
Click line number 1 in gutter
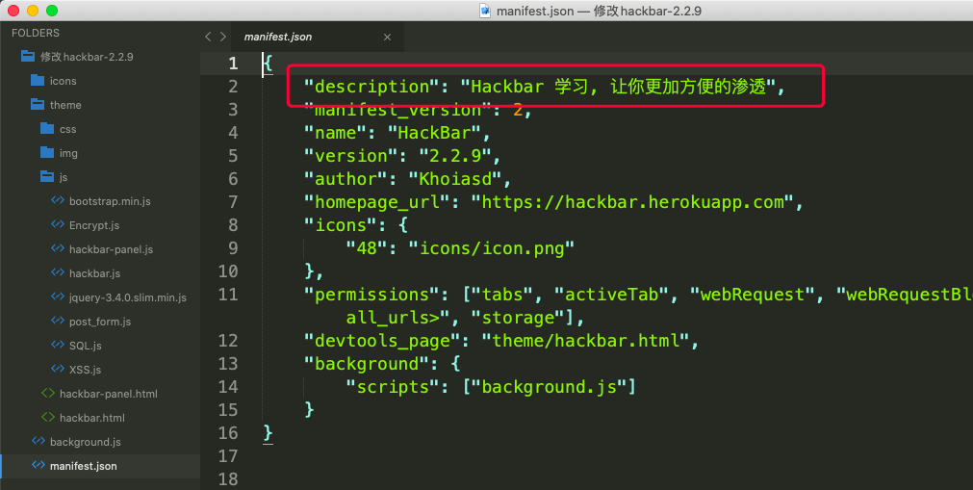click(233, 64)
